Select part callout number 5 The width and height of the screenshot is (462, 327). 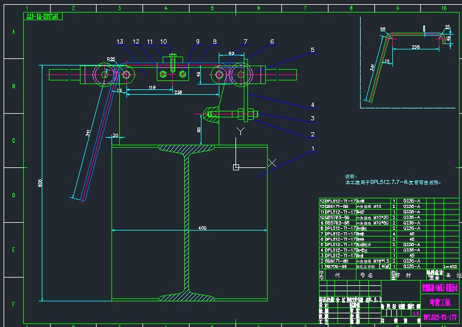coord(312,51)
